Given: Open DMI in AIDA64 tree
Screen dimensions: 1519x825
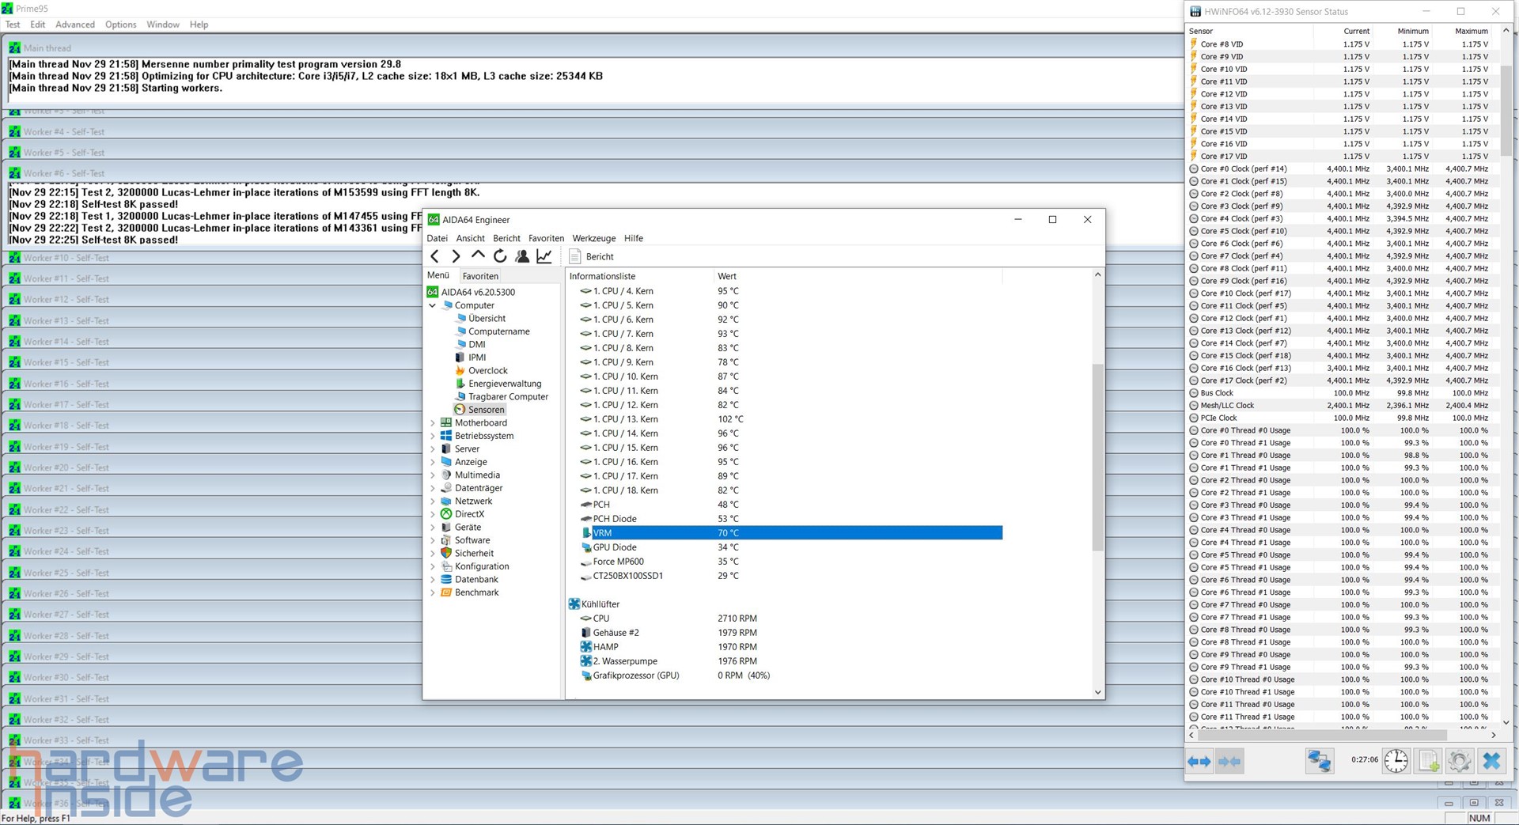Looking at the screenshot, I should 476,345.
